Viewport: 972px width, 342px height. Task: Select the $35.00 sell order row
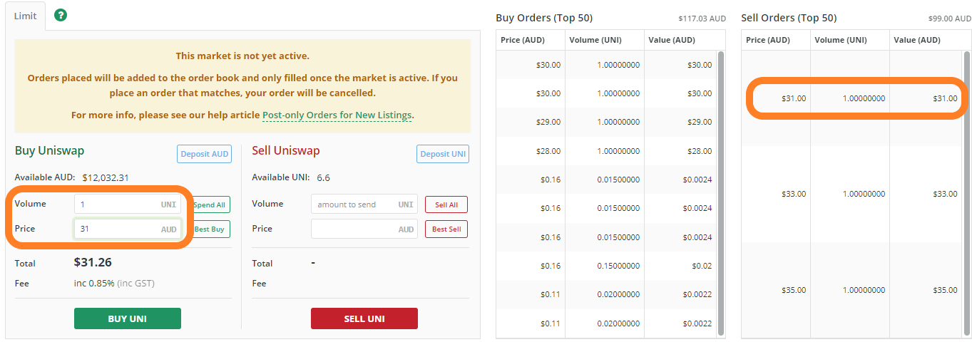tap(852, 290)
